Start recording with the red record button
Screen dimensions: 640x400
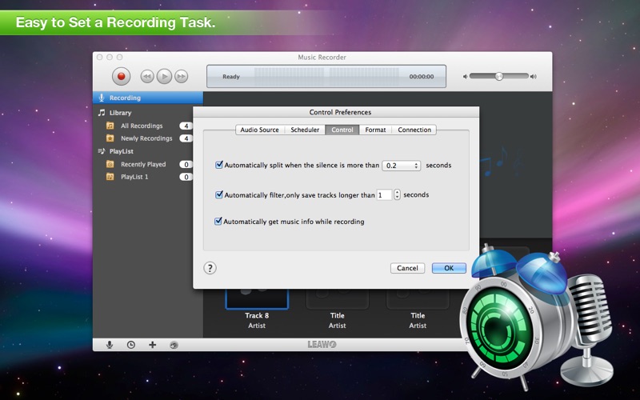point(122,76)
